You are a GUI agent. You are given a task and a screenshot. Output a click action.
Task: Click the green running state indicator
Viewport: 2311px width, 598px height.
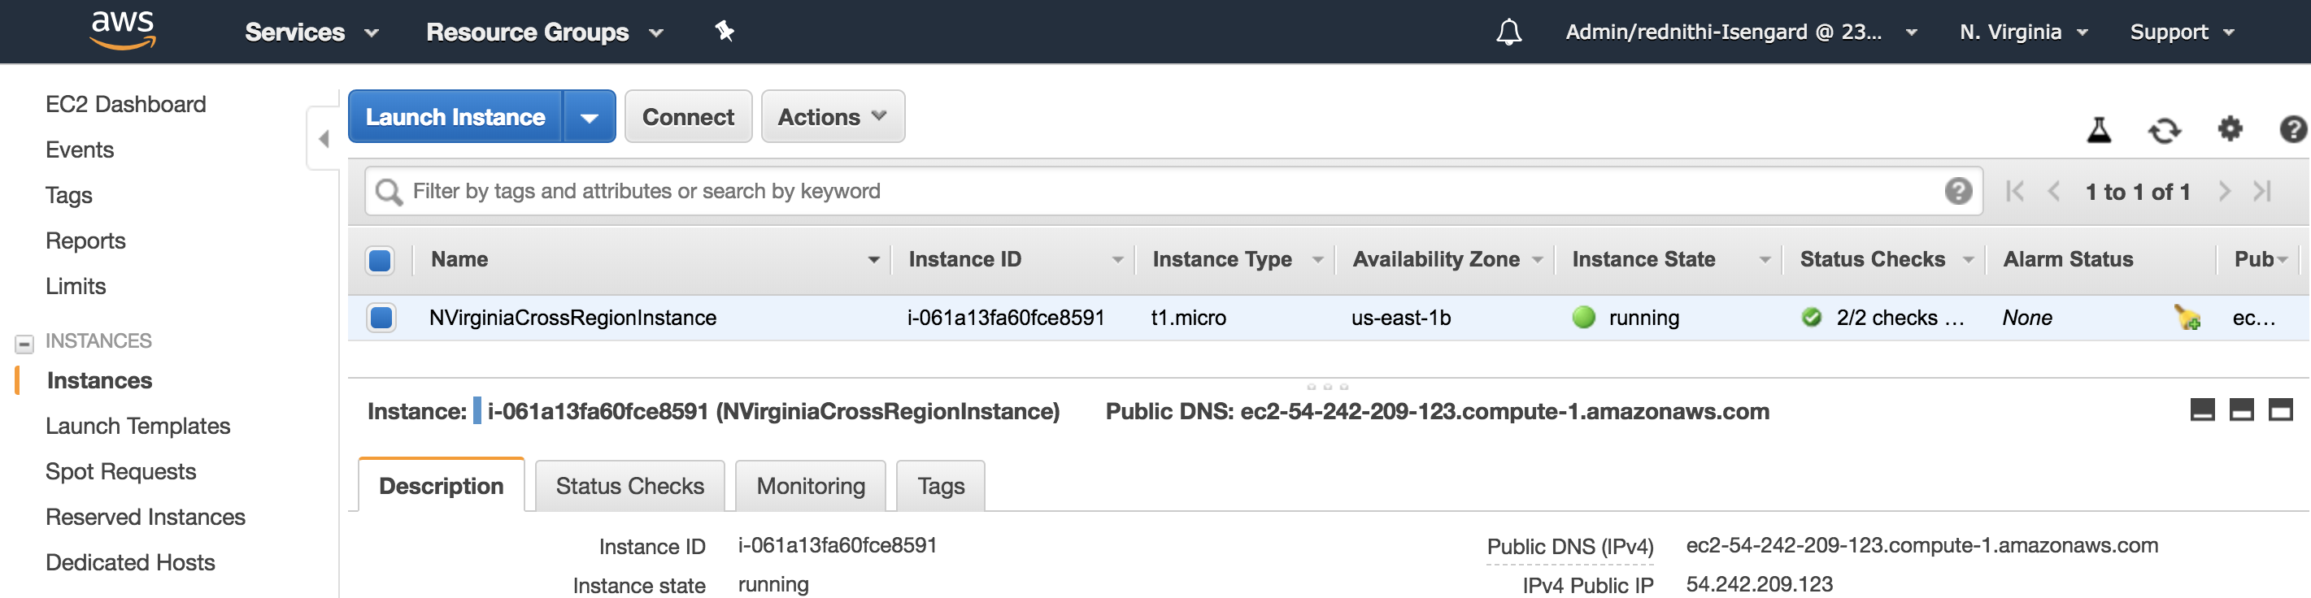(x=1583, y=318)
